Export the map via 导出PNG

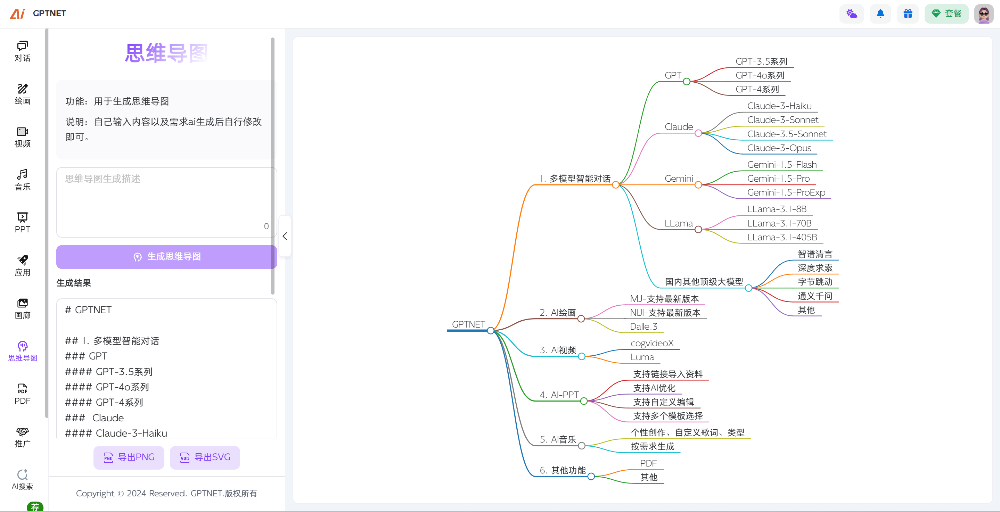129,457
